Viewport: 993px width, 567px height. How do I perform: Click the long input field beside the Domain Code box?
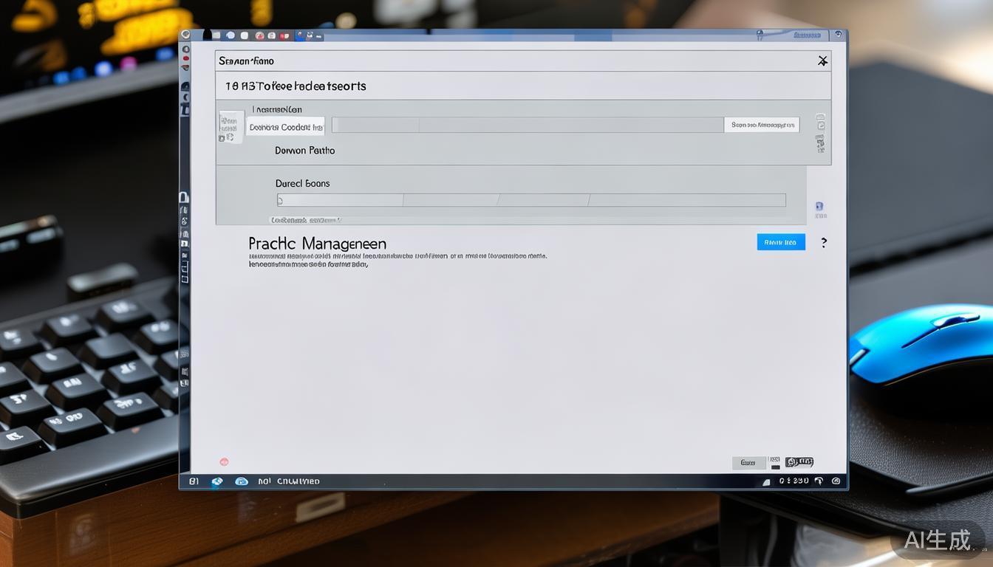[527, 125]
